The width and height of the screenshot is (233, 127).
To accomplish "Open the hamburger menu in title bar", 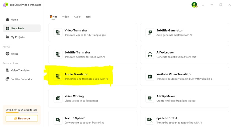I will [x=203, y=5].
